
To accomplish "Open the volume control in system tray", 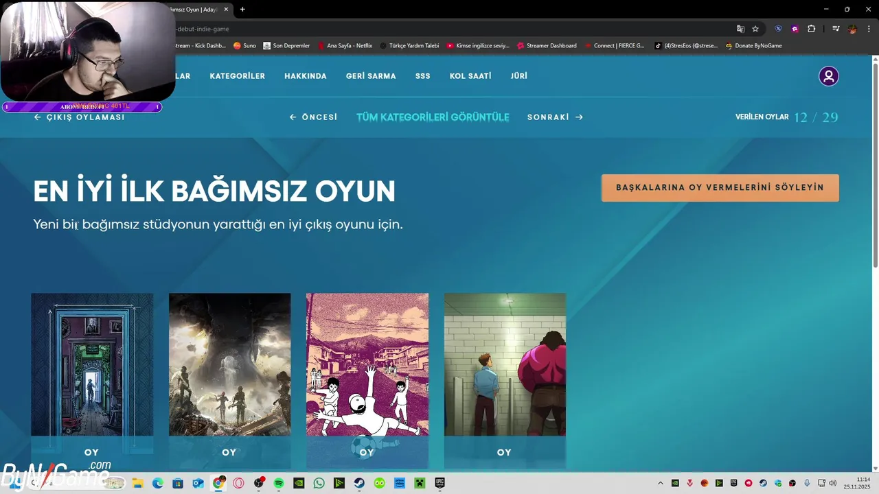I will click(x=833, y=483).
